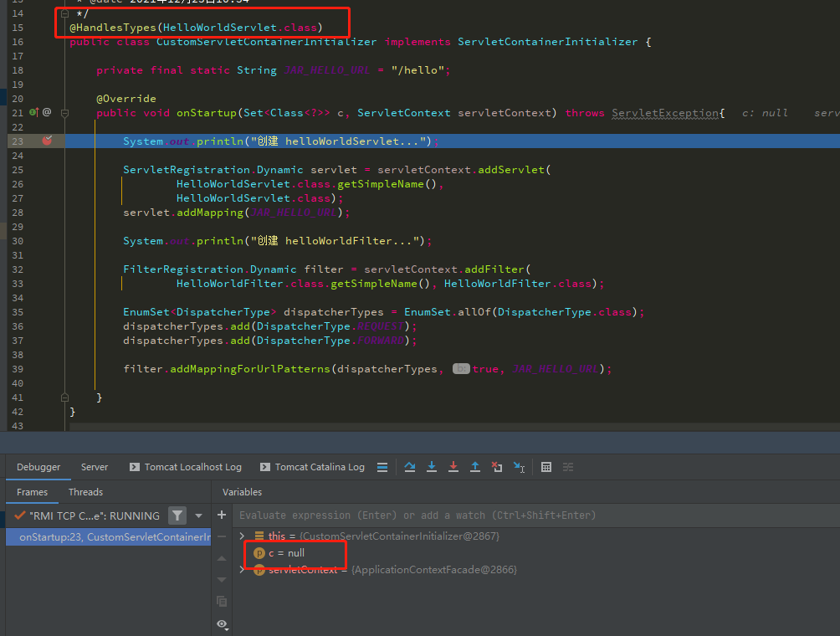840x636 pixels.
Task: Click ServletException in the throws clause
Action: coord(665,113)
